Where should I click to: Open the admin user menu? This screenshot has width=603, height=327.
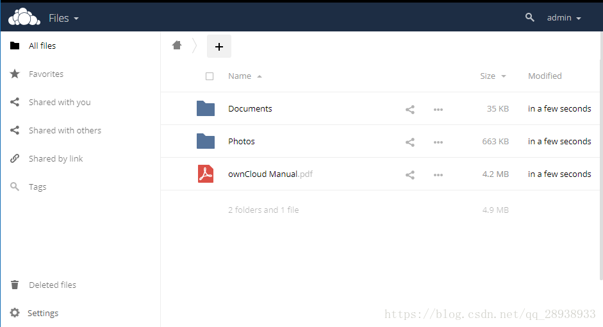[564, 18]
